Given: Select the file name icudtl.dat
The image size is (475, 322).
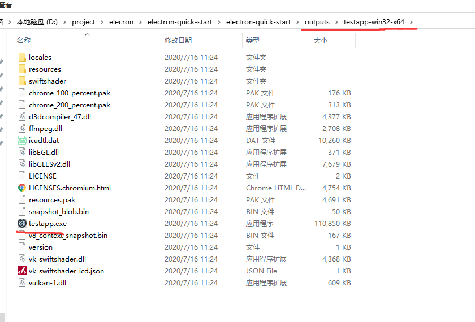Looking at the screenshot, I should point(44,140).
